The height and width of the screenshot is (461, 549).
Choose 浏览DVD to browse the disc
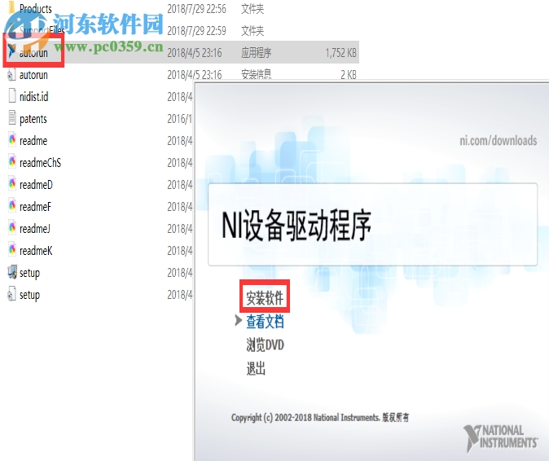[x=265, y=345]
